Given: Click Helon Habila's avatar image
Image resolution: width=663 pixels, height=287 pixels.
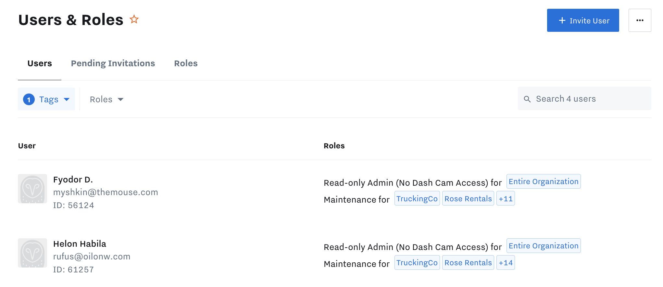Looking at the screenshot, I should pyautogui.click(x=32, y=253).
